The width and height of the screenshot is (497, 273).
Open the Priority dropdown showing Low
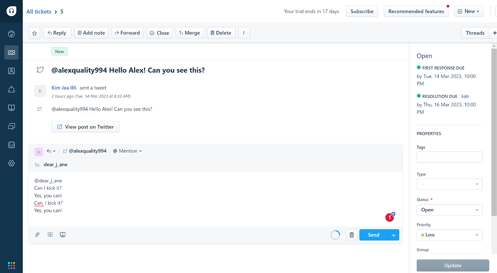[449, 235]
